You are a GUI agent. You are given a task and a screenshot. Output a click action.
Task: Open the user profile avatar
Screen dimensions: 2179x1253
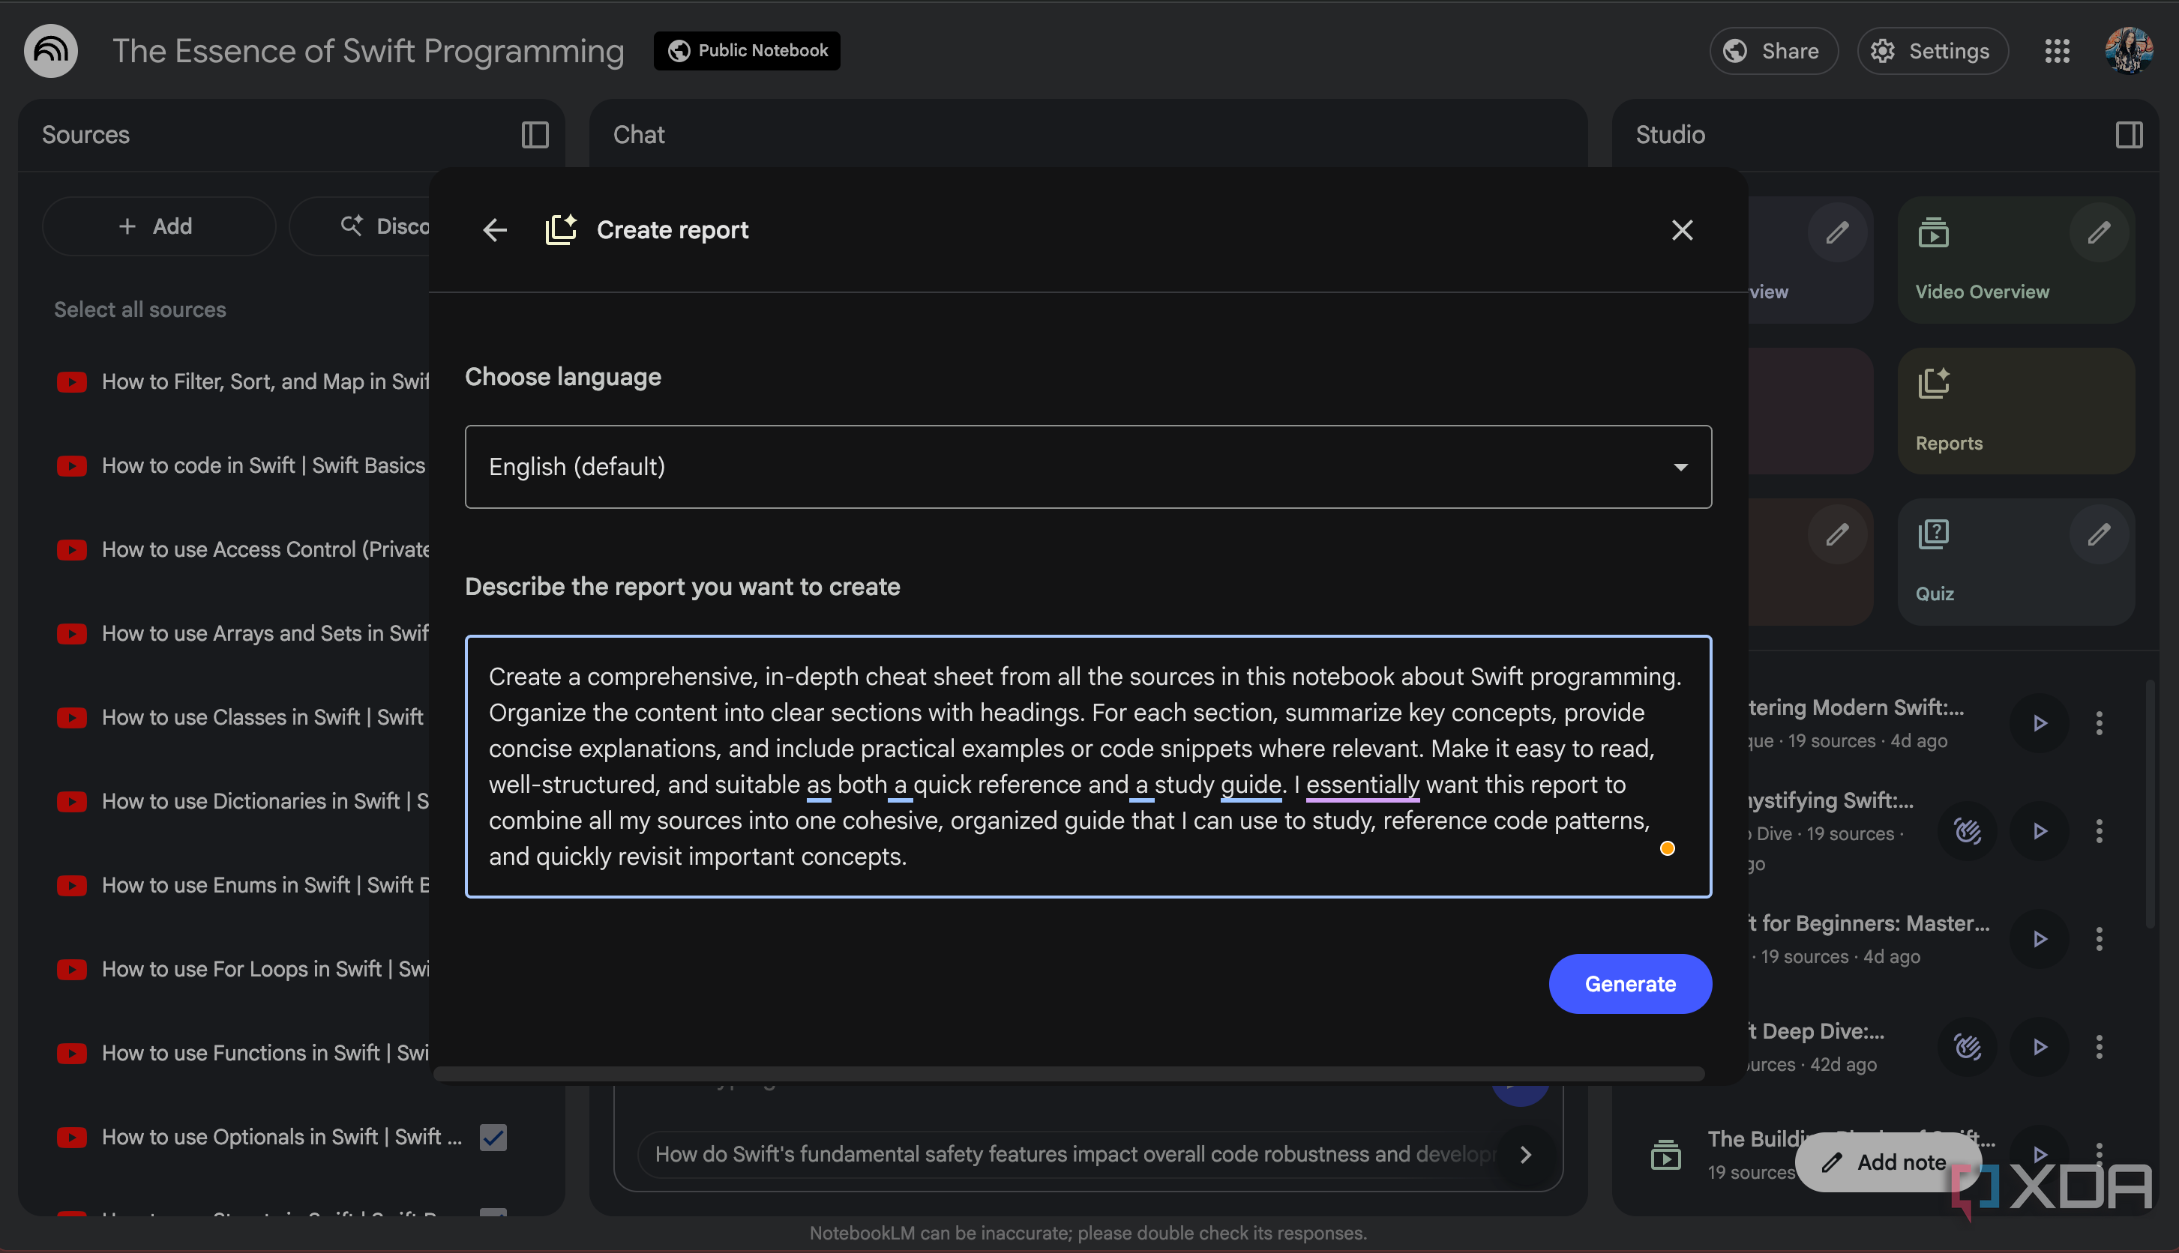point(2128,51)
